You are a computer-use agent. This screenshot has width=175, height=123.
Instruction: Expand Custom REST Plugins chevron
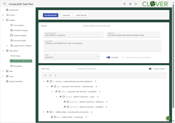click(x=7, y=46)
